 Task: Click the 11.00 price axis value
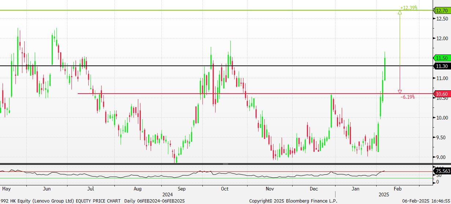[442, 78]
